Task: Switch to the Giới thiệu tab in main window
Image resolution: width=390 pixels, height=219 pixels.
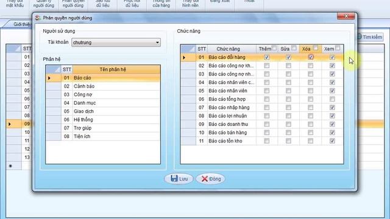Action: click(x=21, y=24)
